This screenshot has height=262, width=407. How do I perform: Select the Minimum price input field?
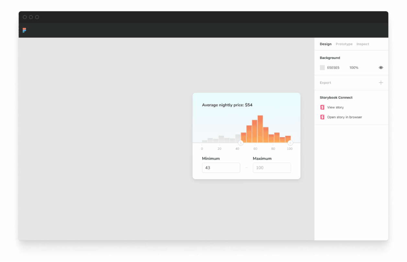[221, 168]
